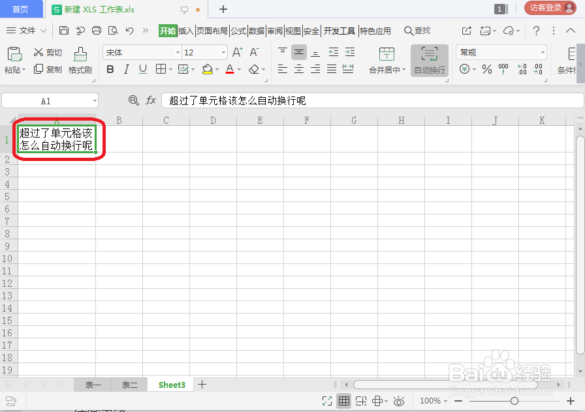Viewport: 585px width, 412px height.
Task: Click the Cut (剪切) scissors button
Action: pos(48,53)
